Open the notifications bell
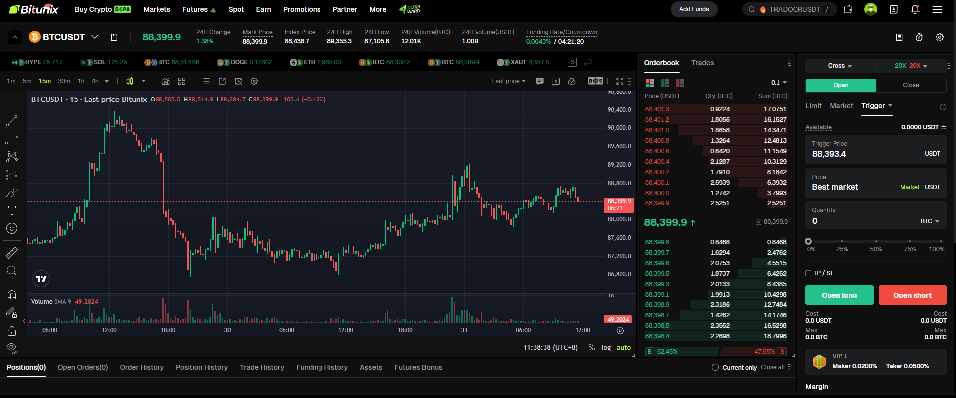956x398 pixels. point(915,9)
